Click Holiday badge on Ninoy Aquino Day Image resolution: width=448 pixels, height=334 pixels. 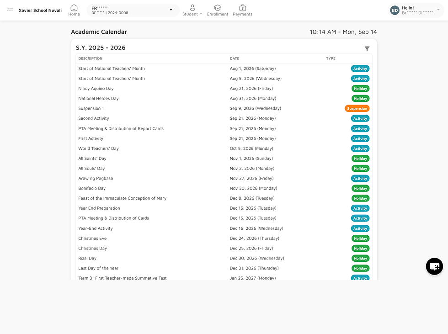pyautogui.click(x=360, y=89)
